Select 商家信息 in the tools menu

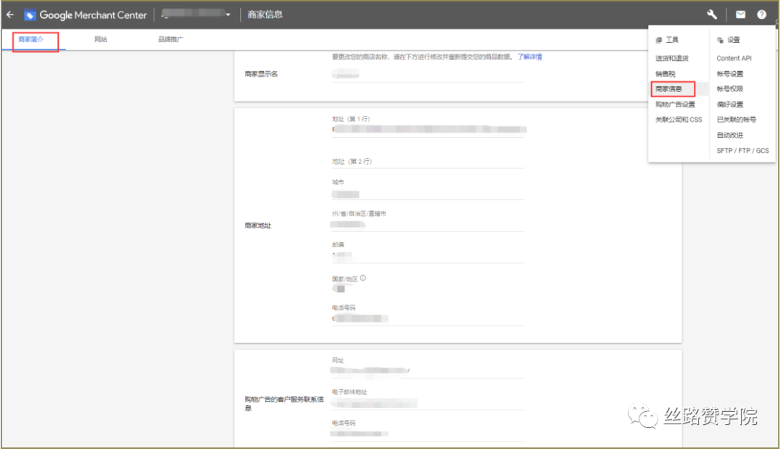tap(671, 88)
